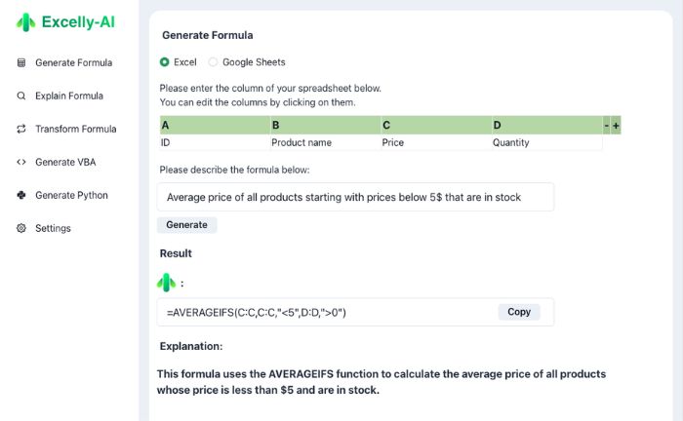This screenshot has width=683, height=421.
Task: Click the Transform Formula arrows icon
Action: coord(21,129)
